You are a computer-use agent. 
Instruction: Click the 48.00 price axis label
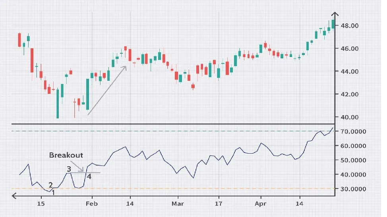tap(350, 26)
